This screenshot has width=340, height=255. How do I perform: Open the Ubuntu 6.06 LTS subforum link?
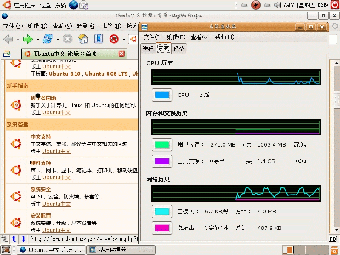tap(106, 74)
